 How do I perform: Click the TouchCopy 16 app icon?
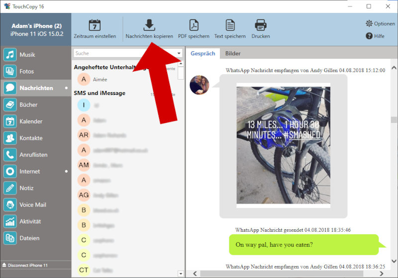pos(7,6)
